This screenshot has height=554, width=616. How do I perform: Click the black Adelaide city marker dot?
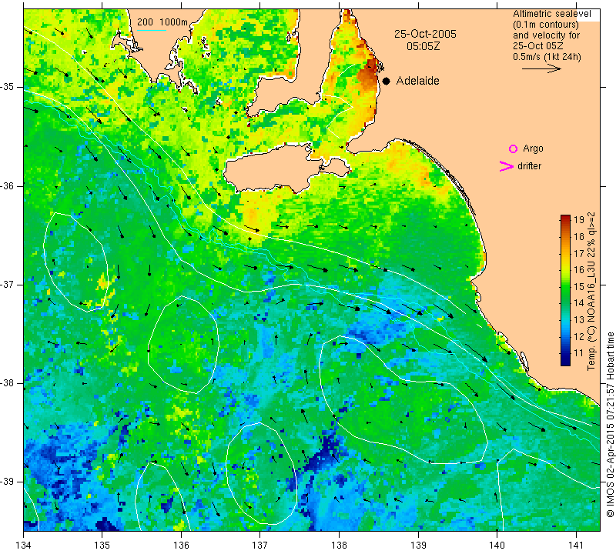pyautogui.click(x=387, y=81)
